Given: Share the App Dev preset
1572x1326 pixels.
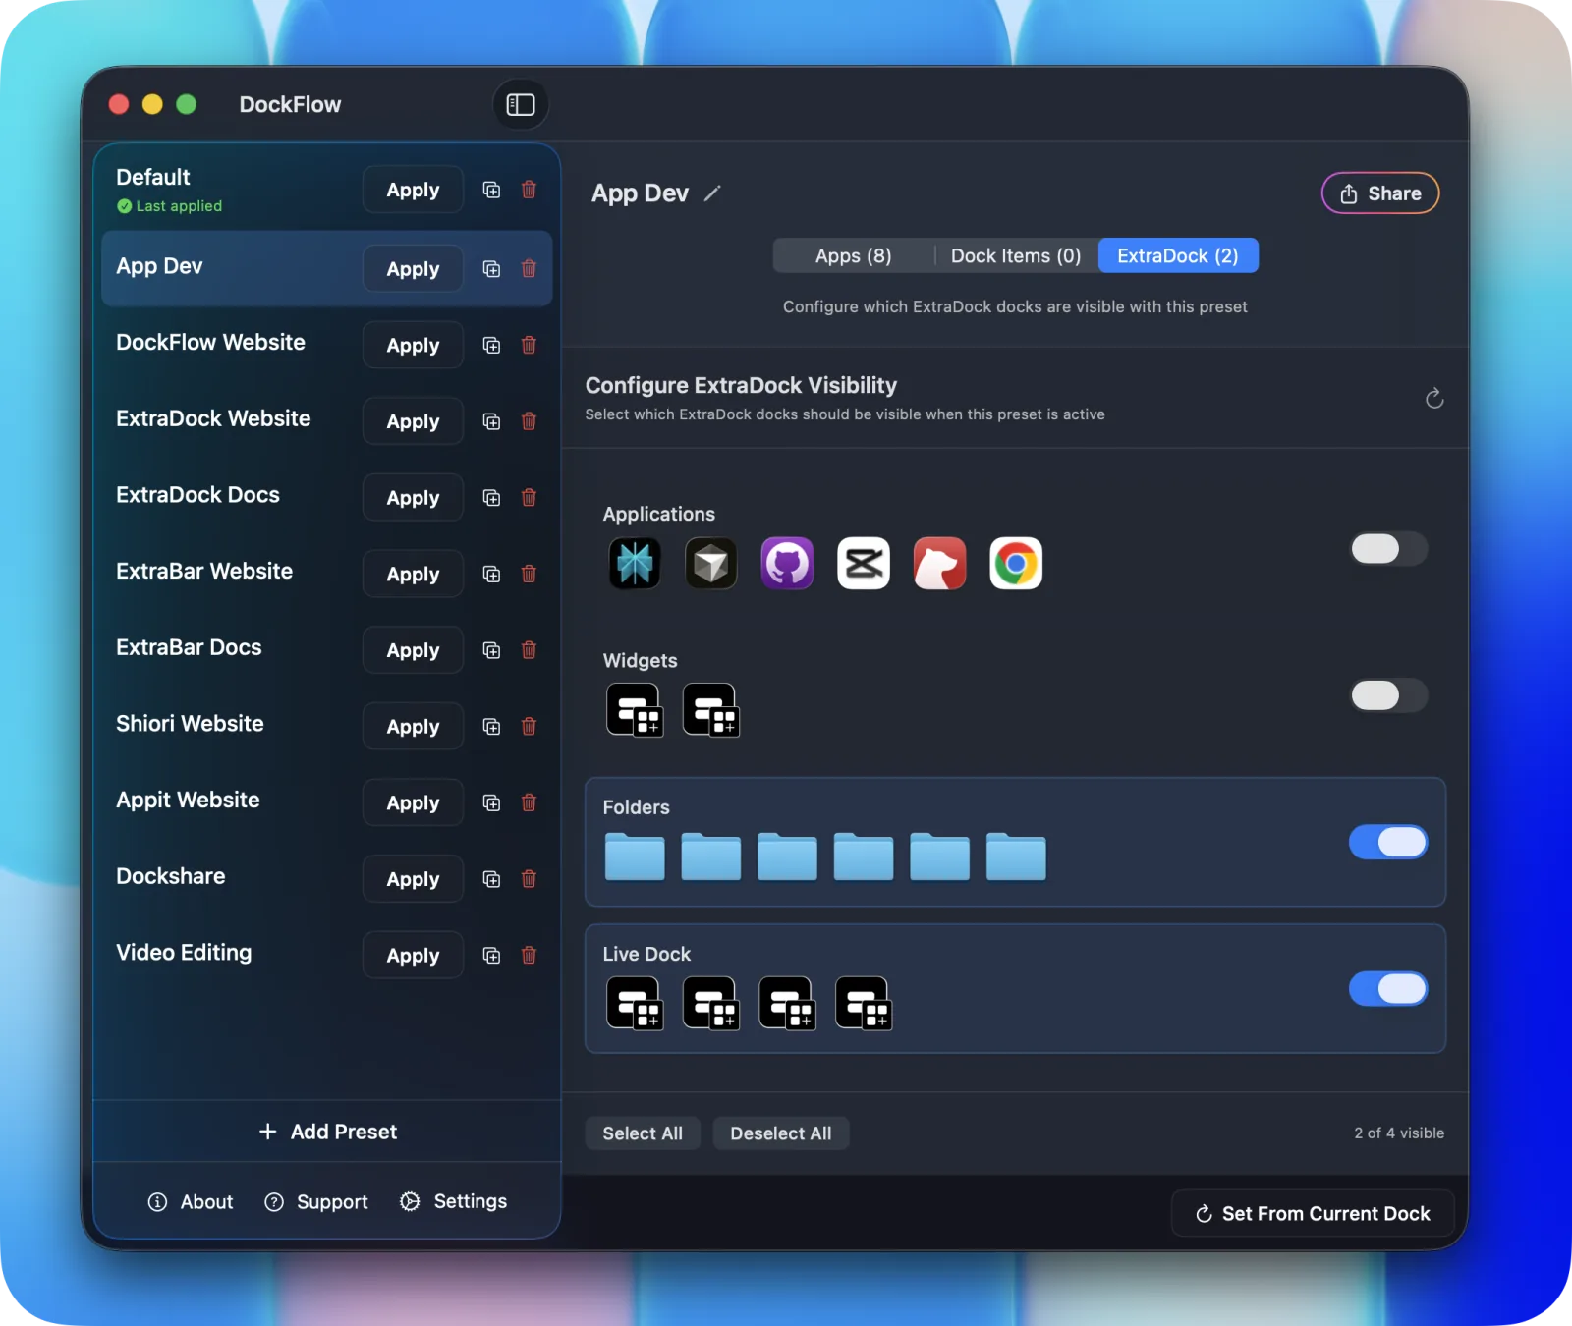Looking at the screenshot, I should click(1380, 193).
